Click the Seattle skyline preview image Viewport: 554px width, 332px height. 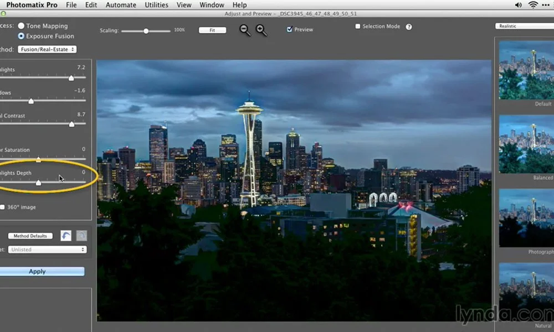[294, 190]
